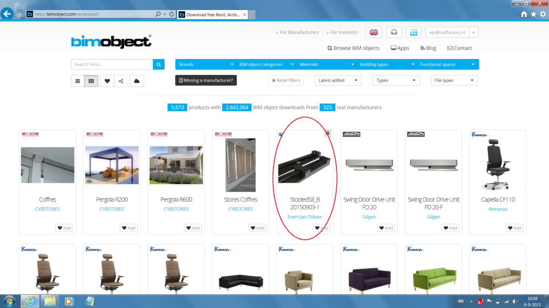Add Capella CF110 to favorites
This screenshot has width=549, height=308.
[x=515, y=228]
